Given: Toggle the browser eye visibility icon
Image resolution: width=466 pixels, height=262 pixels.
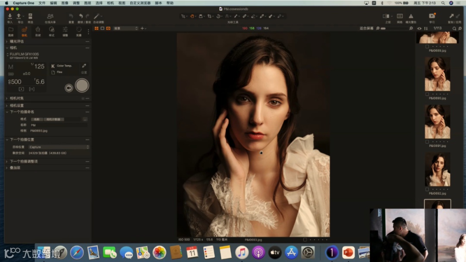Looking at the screenshot, I should 419,28.
